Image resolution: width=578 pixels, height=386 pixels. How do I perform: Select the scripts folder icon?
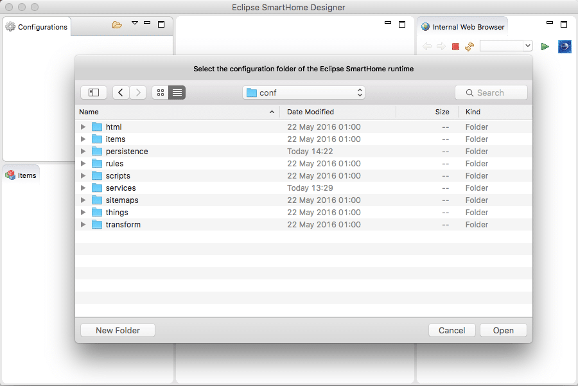97,175
